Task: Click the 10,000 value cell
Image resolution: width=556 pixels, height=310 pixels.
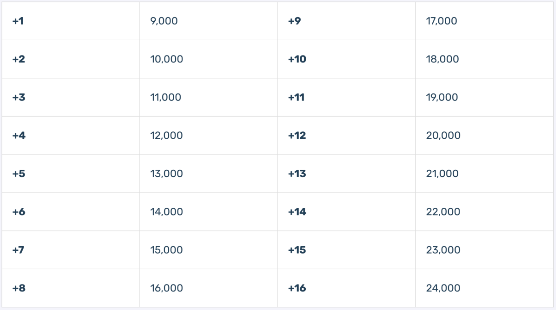Action: [208, 59]
